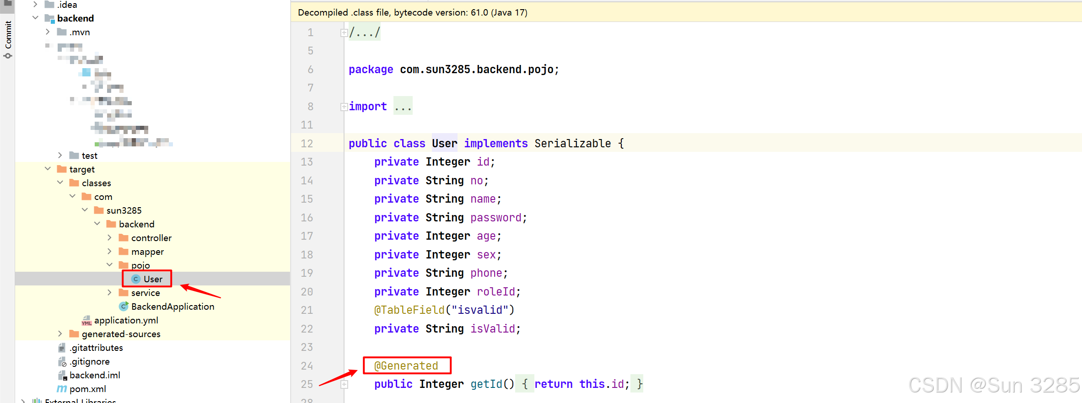
Task: Click the 'password' field name
Action: pyautogui.click(x=496, y=218)
